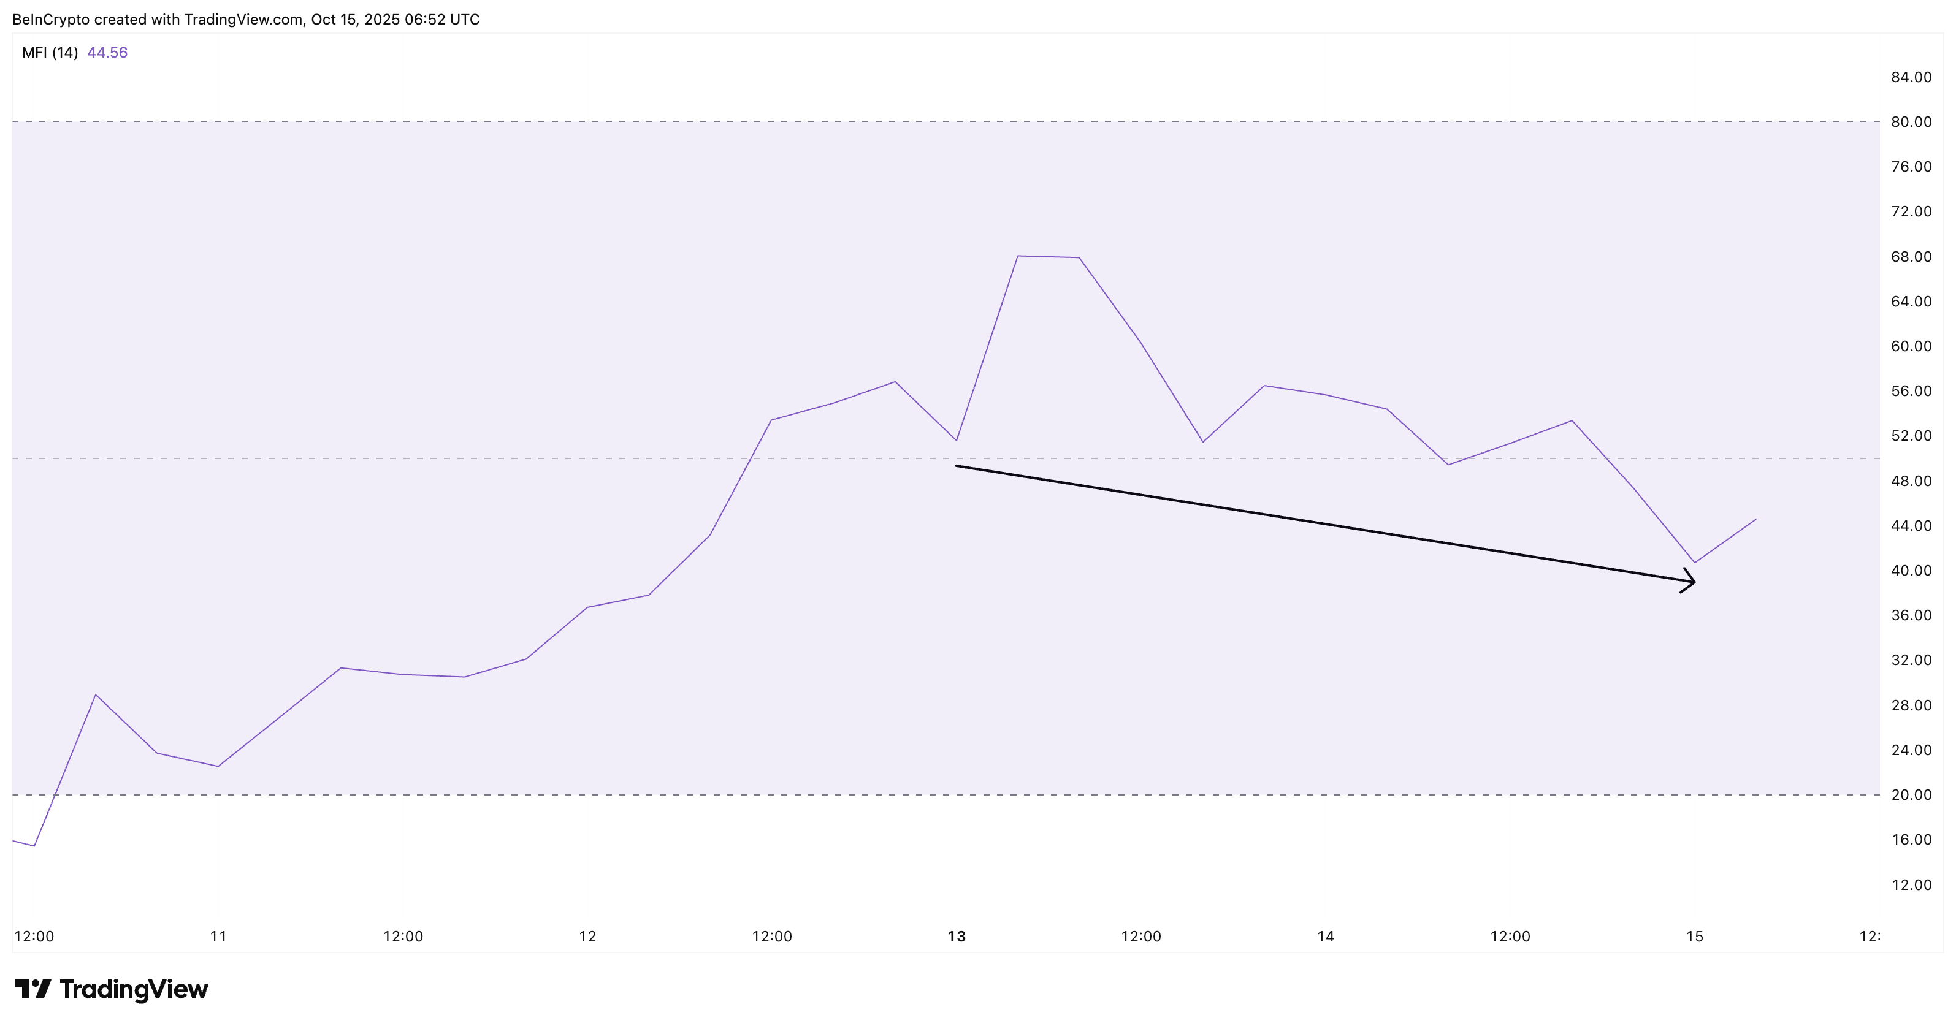Click the MFI line's highest peak

pyautogui.click(x=1018, y=256)
